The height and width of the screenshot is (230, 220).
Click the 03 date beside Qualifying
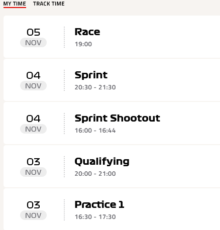click(33, 162)
